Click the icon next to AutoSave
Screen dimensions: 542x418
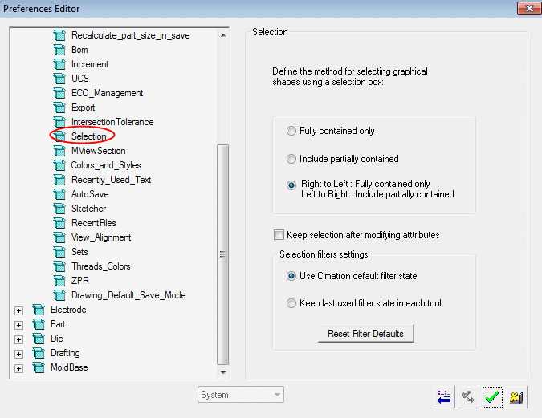point(59,194)
